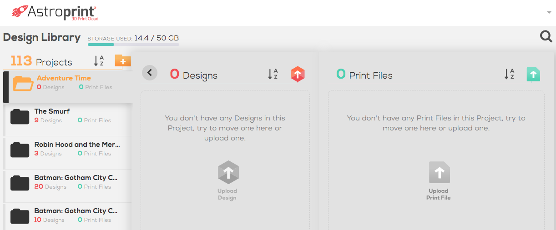Image resolution: width=556 pixels, height=230 pixels.
Task: Click the central Upload Print File icon
Action: point(439,173)
